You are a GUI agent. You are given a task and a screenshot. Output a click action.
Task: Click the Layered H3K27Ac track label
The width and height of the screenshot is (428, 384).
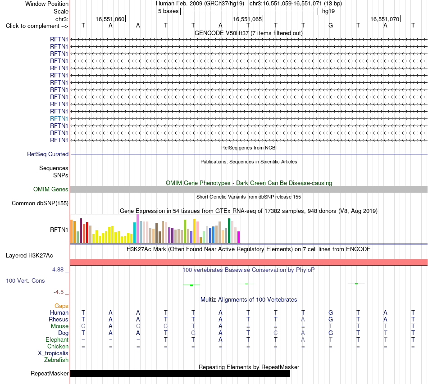pyautogui.click(x=29, y=256)
